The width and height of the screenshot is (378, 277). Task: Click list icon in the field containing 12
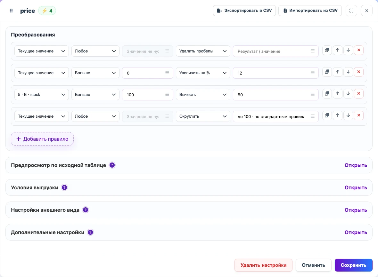click(x=313, y=73)
